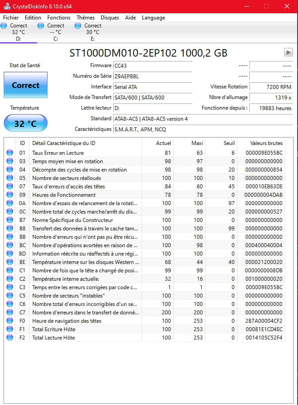Viewport: 298px width, 405px height.
Task: Click status orb for attribute C5 secteurs instables
Action: [10, 295]
